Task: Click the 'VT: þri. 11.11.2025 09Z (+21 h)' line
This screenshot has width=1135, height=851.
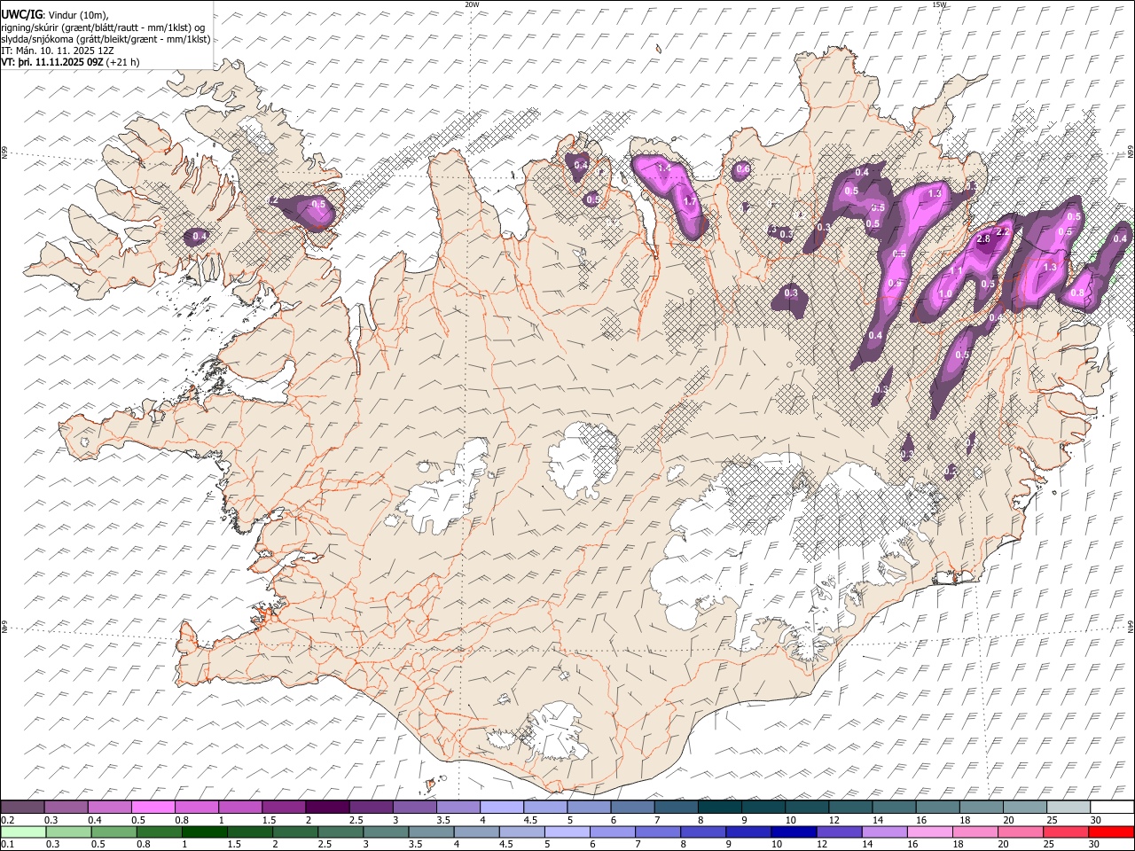Action: (x=70, y=62)
